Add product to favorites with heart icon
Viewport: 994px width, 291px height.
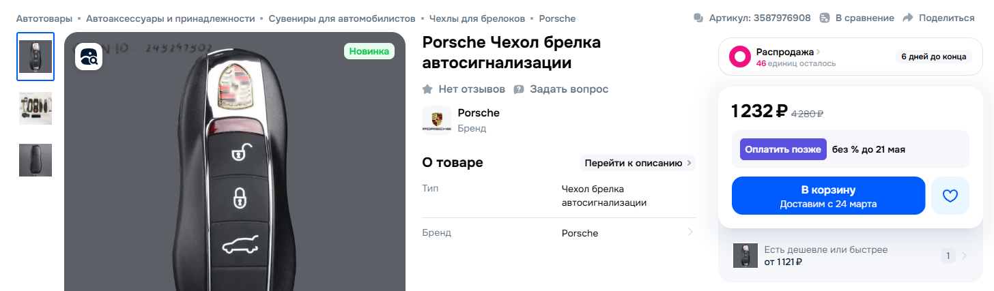pyautogui.click(x=950, y=196)
